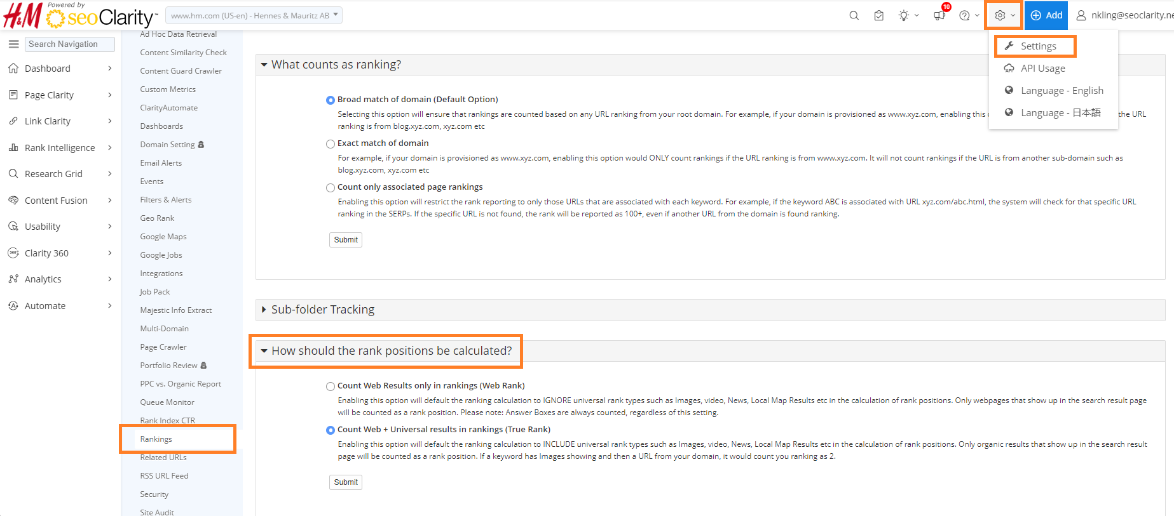The image size is (1174, 516).
Task: Choose Count Web Results only (Web Rank)
Action: tap(331, 387)
